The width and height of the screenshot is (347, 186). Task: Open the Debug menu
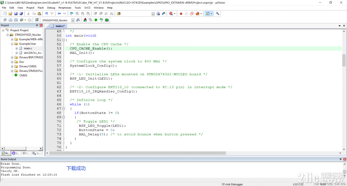coord(51,8)
